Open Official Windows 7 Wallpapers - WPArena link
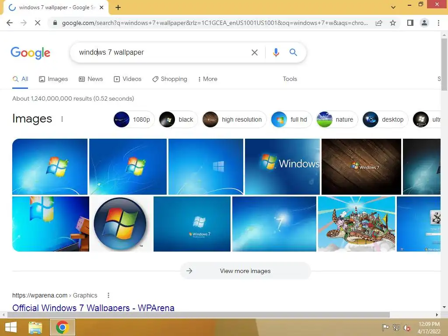This screenshot has width=448, height=336. coord(93,308)
